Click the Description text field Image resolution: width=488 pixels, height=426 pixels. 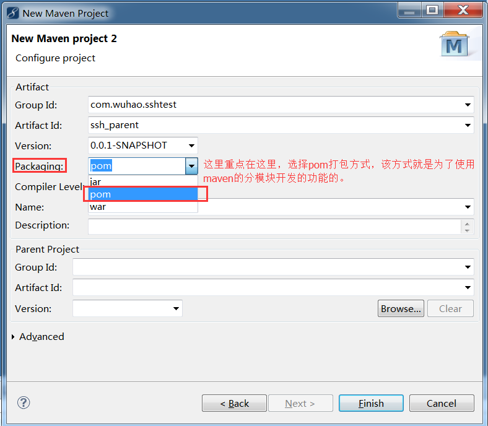pyautogui.click(x=272, y=226)
